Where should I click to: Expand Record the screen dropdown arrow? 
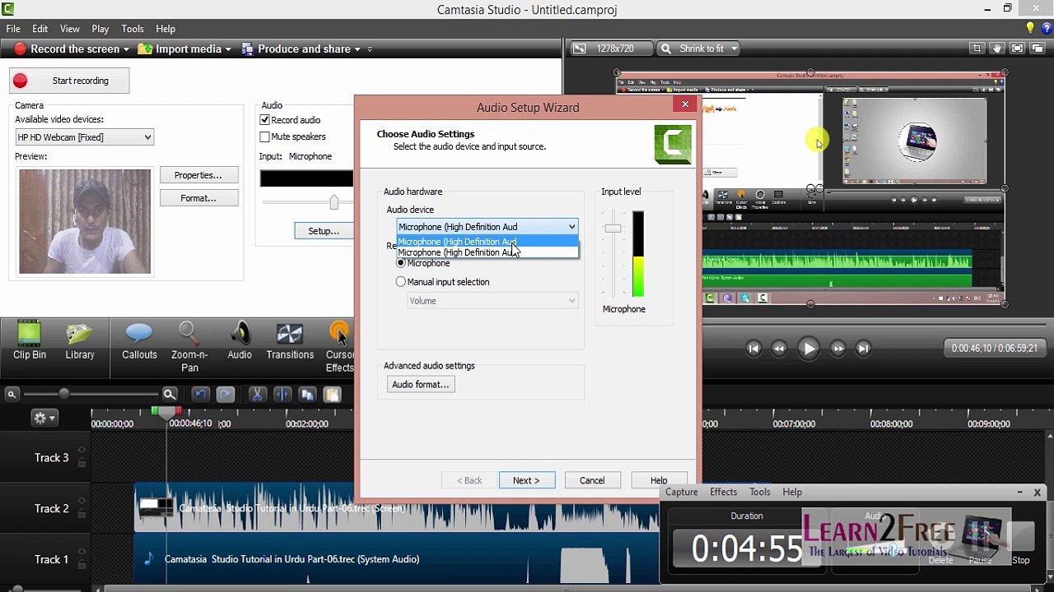(x=126, y=49)
